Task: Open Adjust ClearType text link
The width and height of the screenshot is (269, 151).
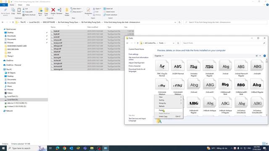Action: (x=137, y=62)
